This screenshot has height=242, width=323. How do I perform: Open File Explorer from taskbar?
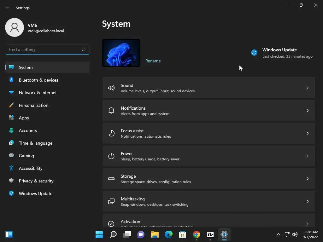click(x=155, y=234)
